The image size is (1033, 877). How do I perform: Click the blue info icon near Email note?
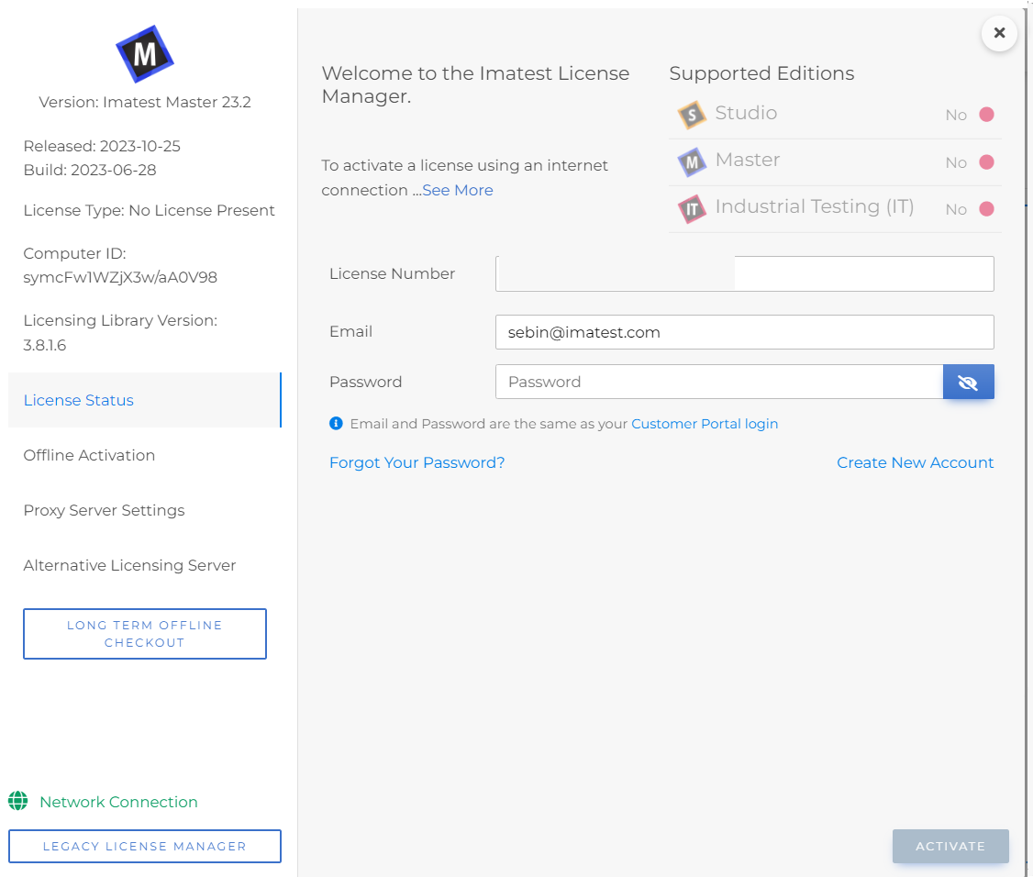click(336, 423)
